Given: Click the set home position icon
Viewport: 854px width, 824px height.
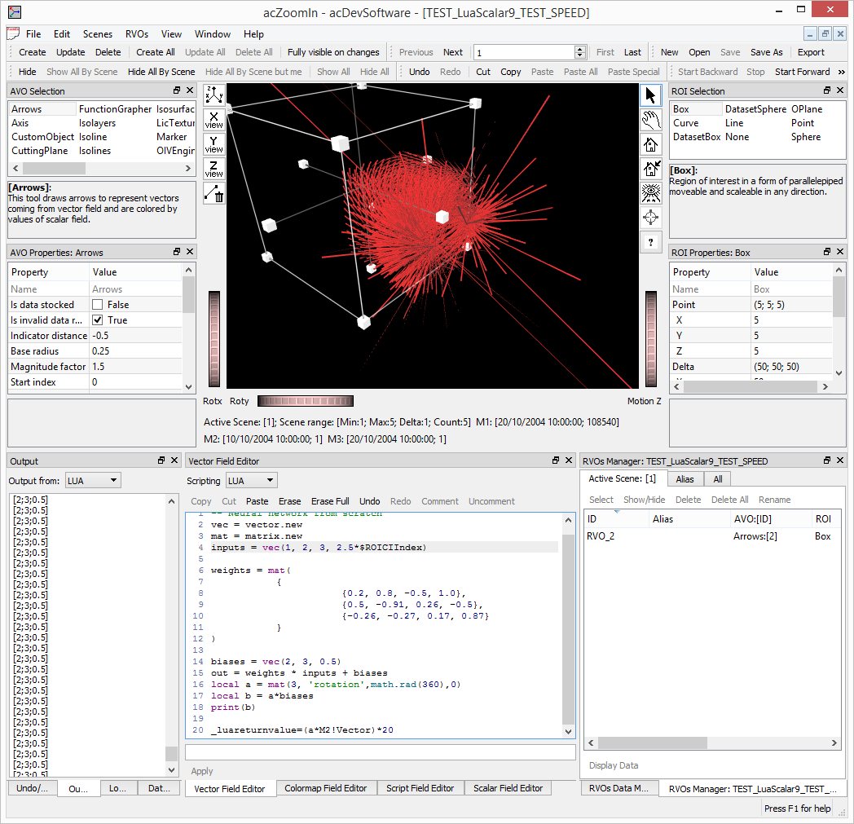Looking at the screenshot, I should pyautogui.click(x=650, y=169).
